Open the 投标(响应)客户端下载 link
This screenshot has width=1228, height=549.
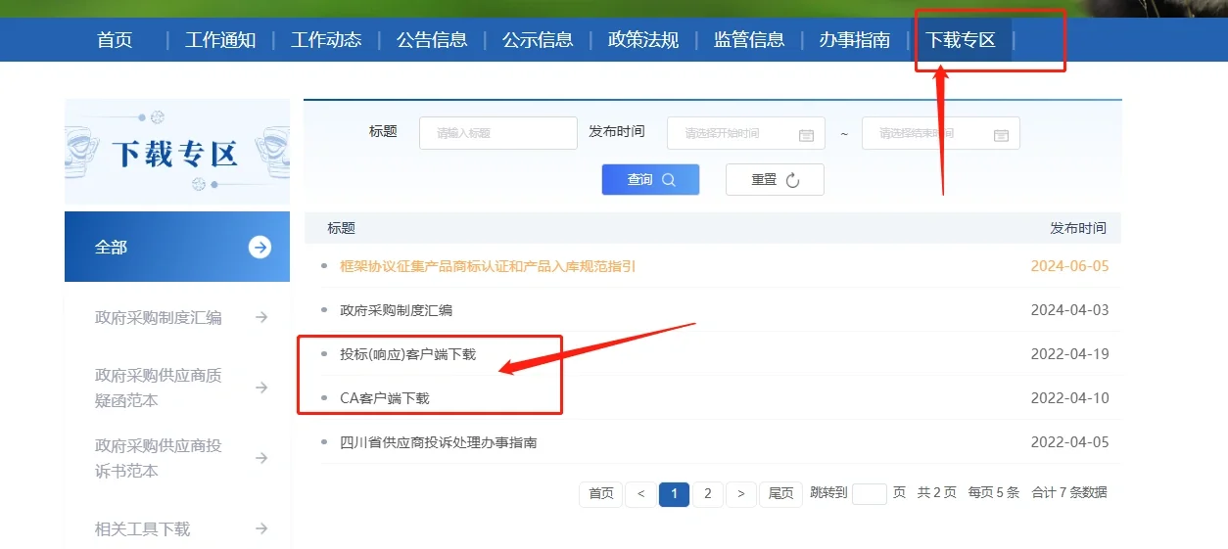407,354
